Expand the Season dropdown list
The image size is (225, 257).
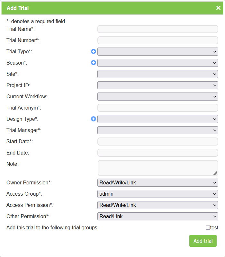pyautogui.click(x=157, y=63)
